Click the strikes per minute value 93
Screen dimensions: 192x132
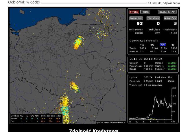(140, 24)
